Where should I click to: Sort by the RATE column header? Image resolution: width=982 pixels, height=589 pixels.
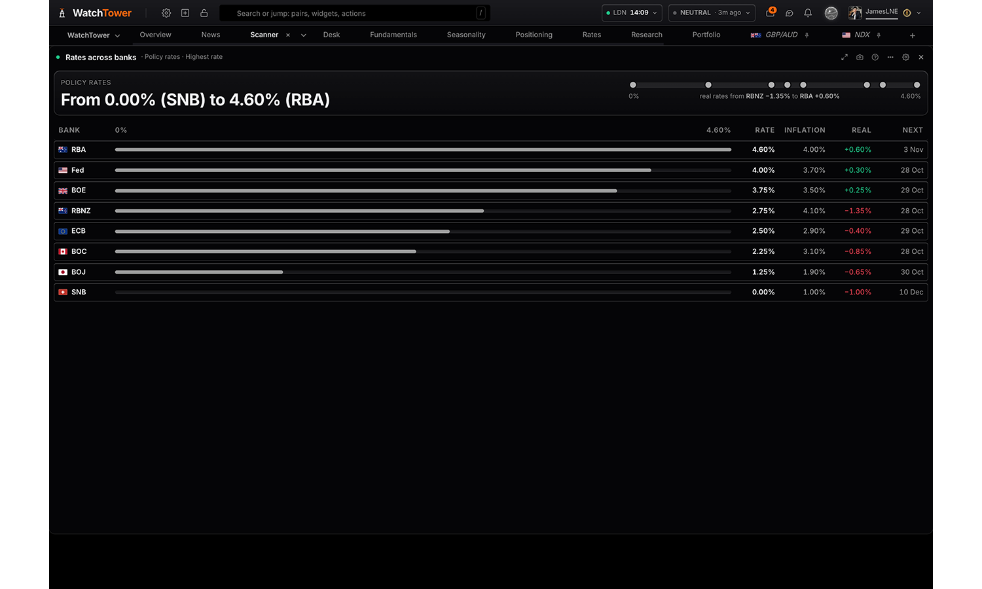pos(765,130)
